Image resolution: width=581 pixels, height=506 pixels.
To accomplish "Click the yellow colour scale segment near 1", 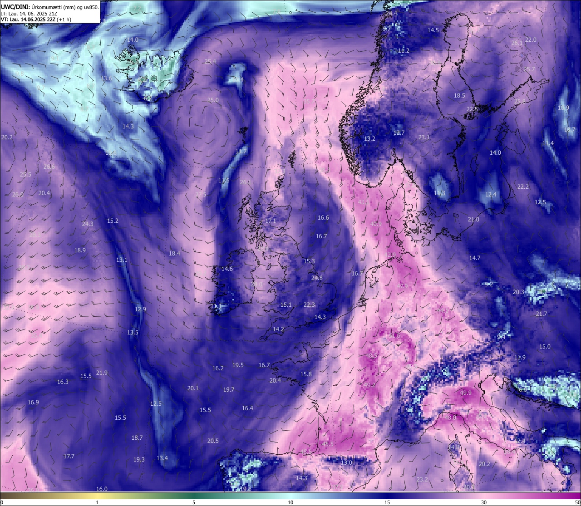I will pyautogui.click(x=97, y=496).
